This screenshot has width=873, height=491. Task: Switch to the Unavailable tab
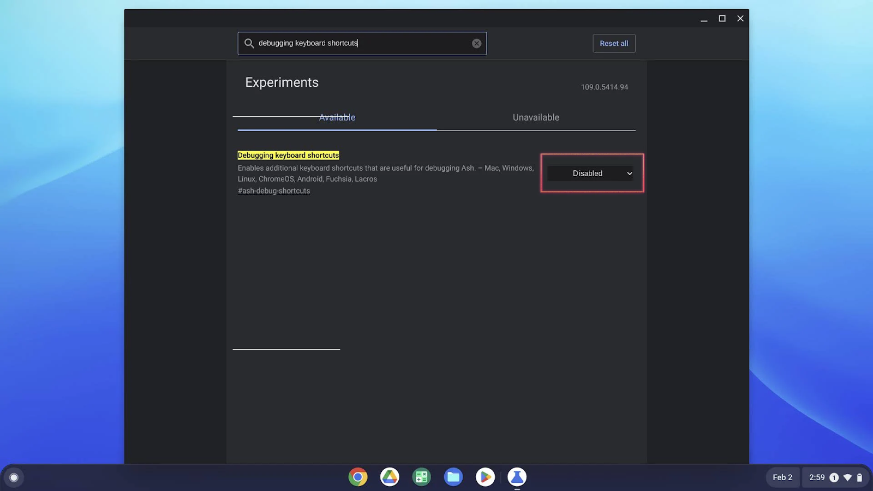[536, 118]
